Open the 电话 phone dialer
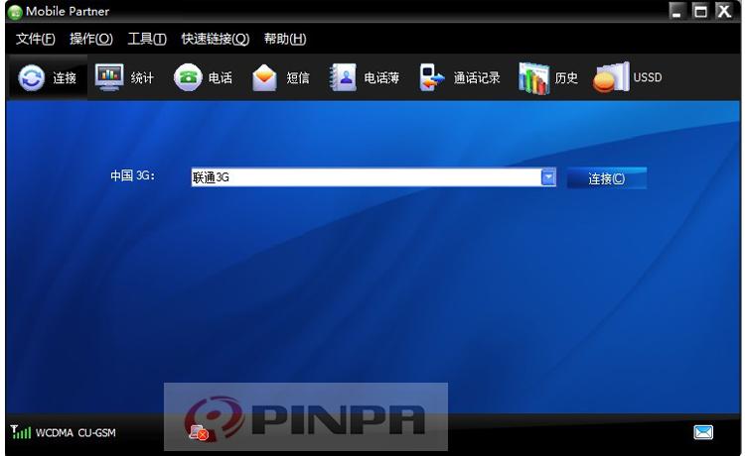The image size is (745, 456). 203,77
